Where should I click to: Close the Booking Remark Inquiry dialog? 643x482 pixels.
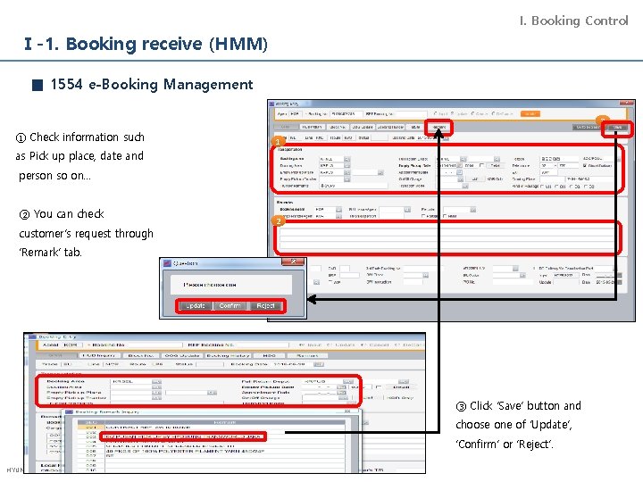[347, 411]
